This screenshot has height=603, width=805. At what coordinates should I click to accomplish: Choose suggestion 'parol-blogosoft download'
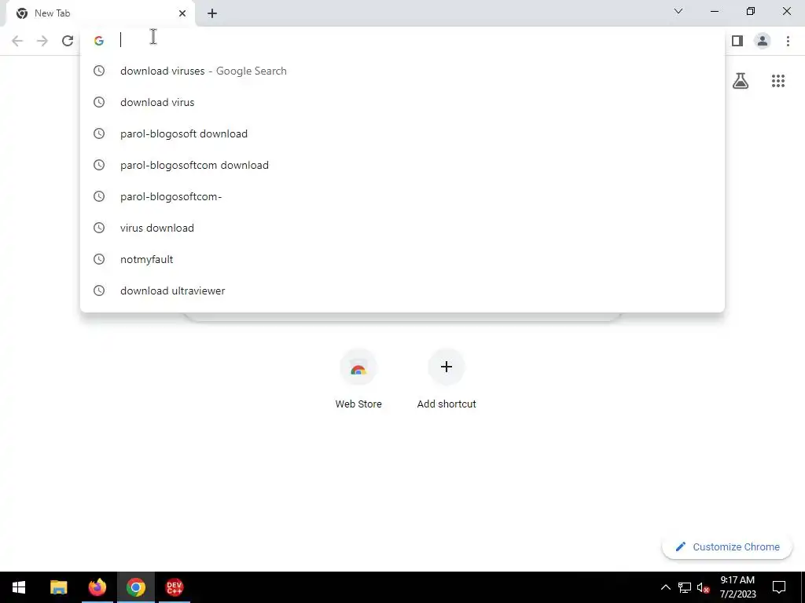coord(402,133)
